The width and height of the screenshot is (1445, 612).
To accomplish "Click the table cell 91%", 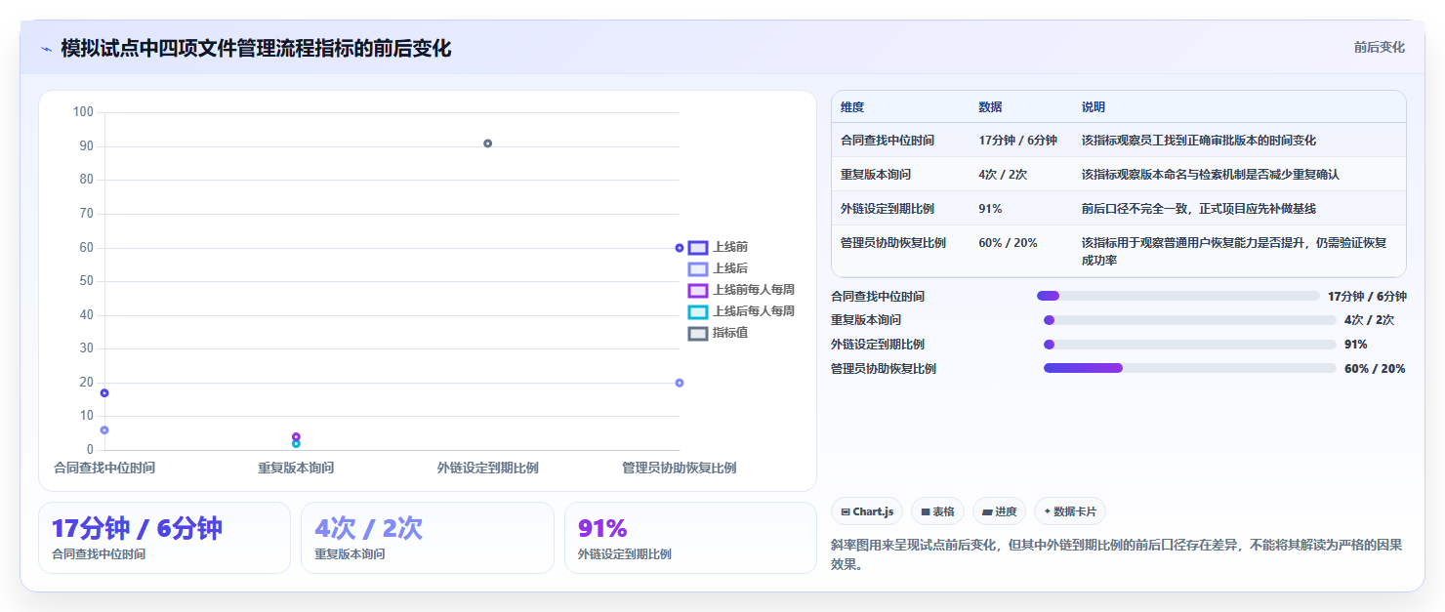I will (990, 209).
